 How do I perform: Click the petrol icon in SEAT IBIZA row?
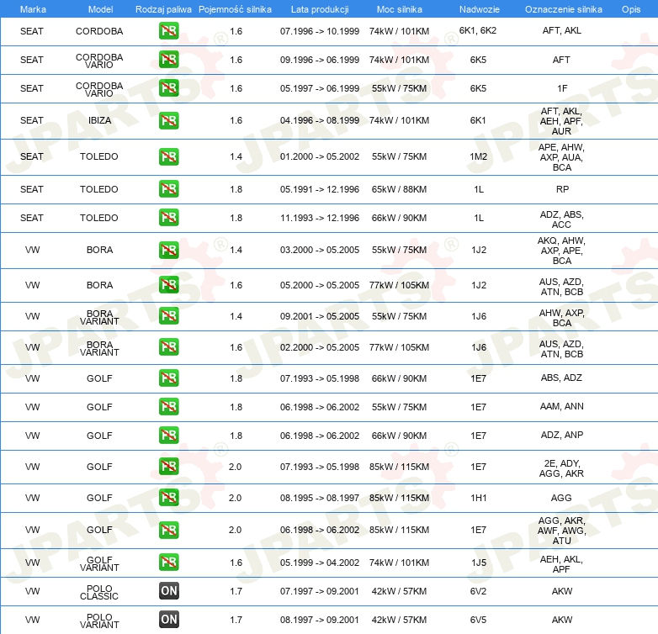click(168, 120)
